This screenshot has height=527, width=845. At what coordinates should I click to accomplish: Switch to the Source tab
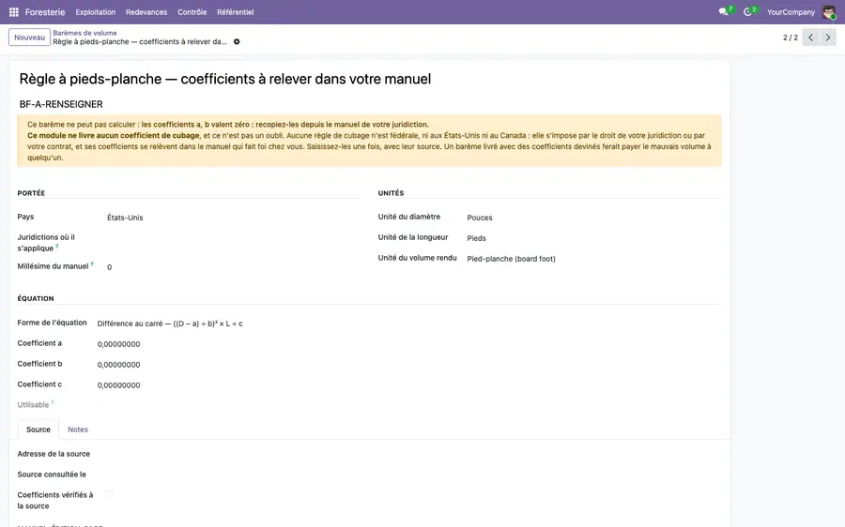click(38, 429)
